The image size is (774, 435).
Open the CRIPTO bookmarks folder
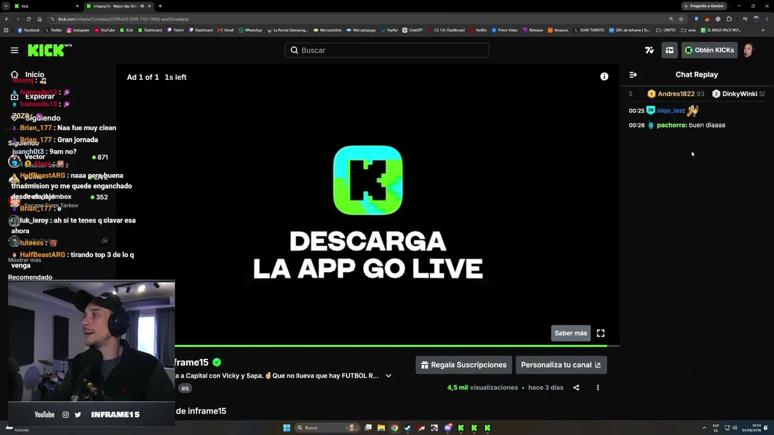(666, 30)
